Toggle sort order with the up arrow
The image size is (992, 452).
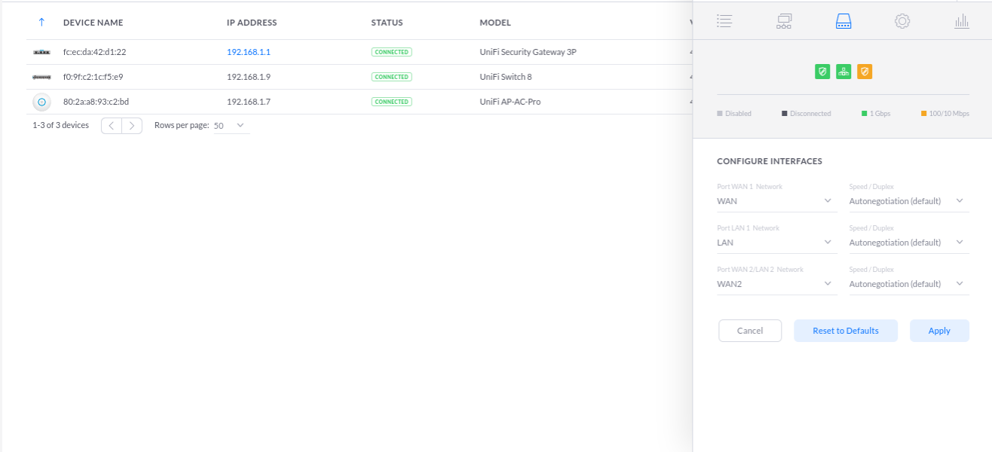[x=41, y=23]
